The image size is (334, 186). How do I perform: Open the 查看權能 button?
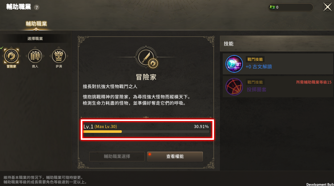175,157
